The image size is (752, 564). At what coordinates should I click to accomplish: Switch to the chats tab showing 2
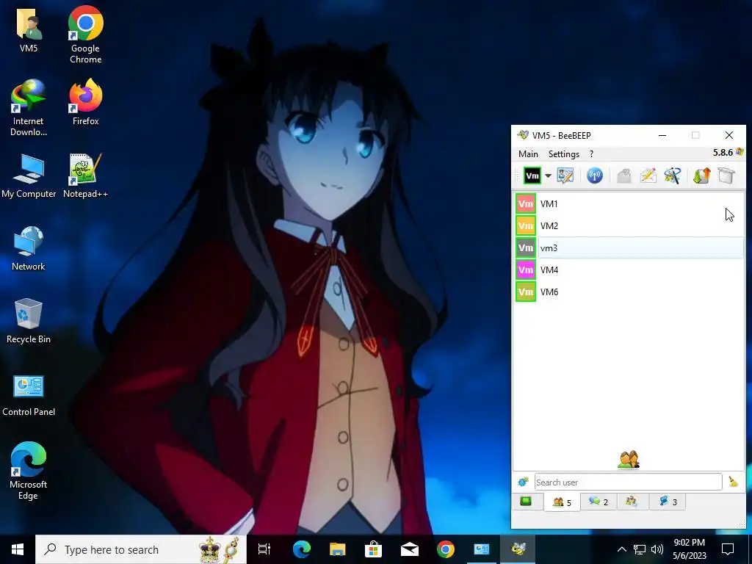tap(599, 502)
